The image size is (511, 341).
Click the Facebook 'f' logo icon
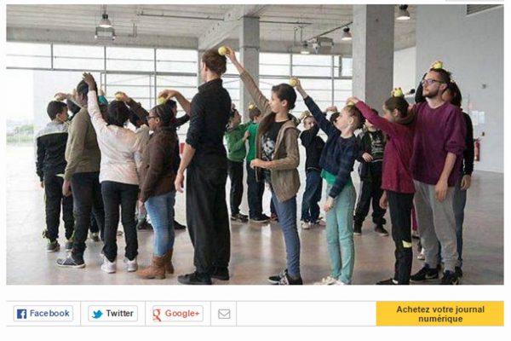pyautogui.click(x=21, y=314)
